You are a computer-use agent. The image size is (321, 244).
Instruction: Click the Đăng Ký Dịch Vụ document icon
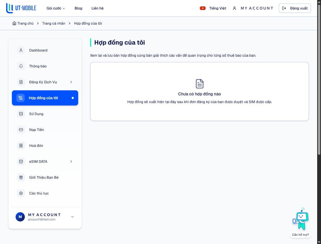pyautogui.click(x=21, y=82)
